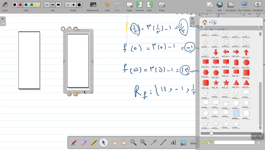
Task: Select the medium eraser size
Action: [74, 5]
